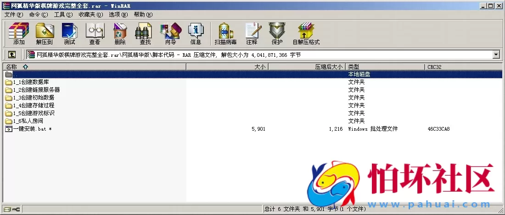Open the 选项(N) menu
The width and height of the screenshot is (505, 215).
pos(118,15)
